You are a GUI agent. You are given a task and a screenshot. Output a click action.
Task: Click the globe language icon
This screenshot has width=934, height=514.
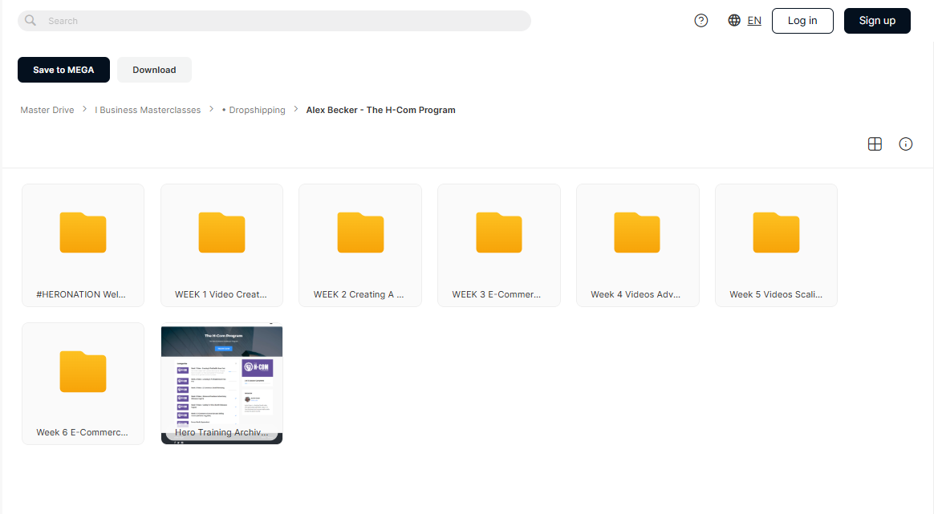(x=734, y=20)
